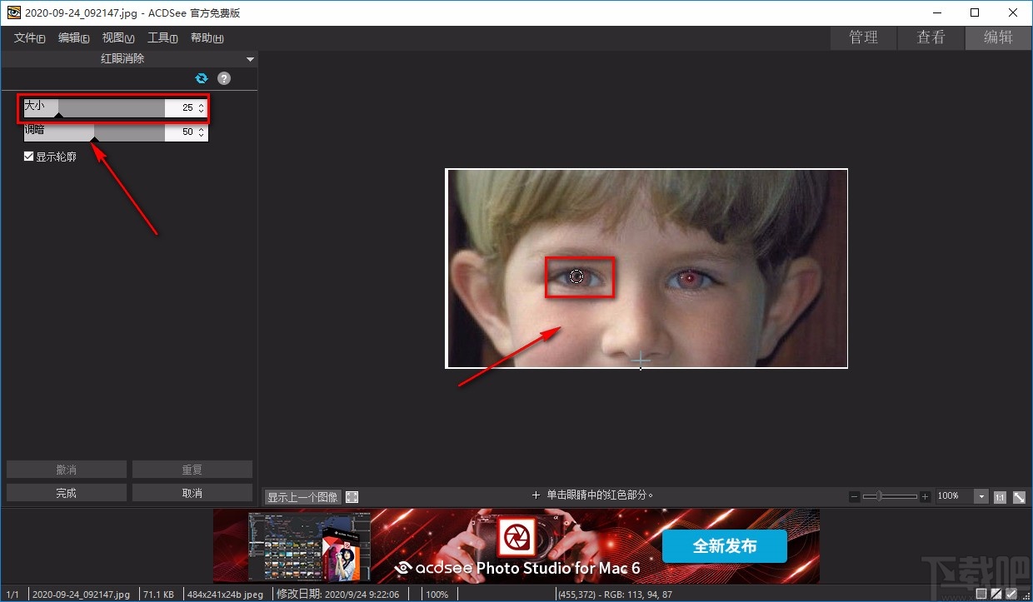The height and width of the screenshot is (602, 1033).
Task: Click the checkmark square icon in status bar
Action: [x=1011, y=594]
